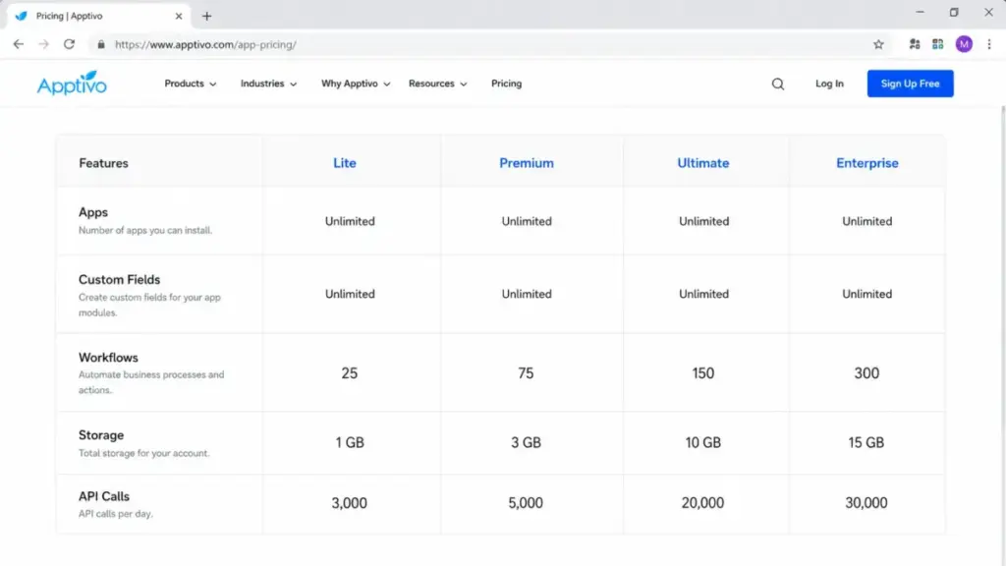Open a new tab with plus button
This screenshot has height=566, width=1006.
pyautogui.click(x=206, y=16)
